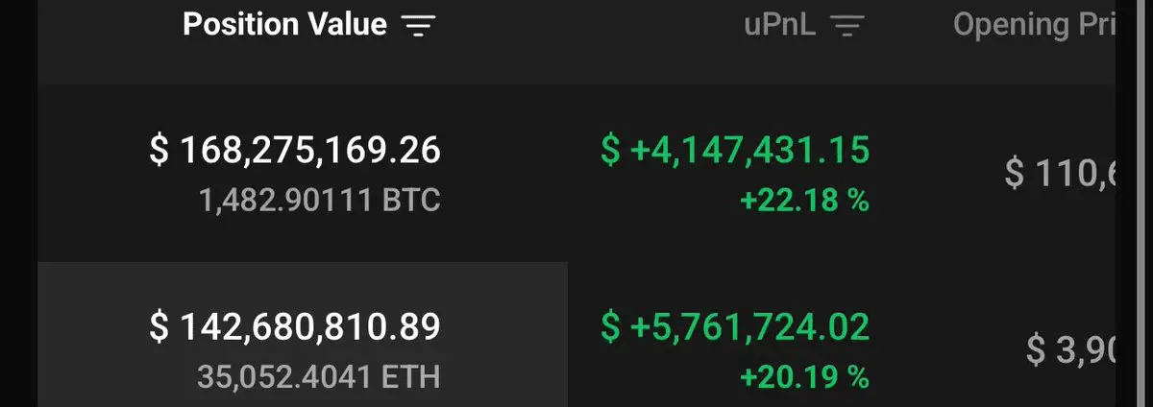Viewport: 1153px width, 407px height.
Task: Click the +22.18 % profit percentage
Action: [803, 202]
